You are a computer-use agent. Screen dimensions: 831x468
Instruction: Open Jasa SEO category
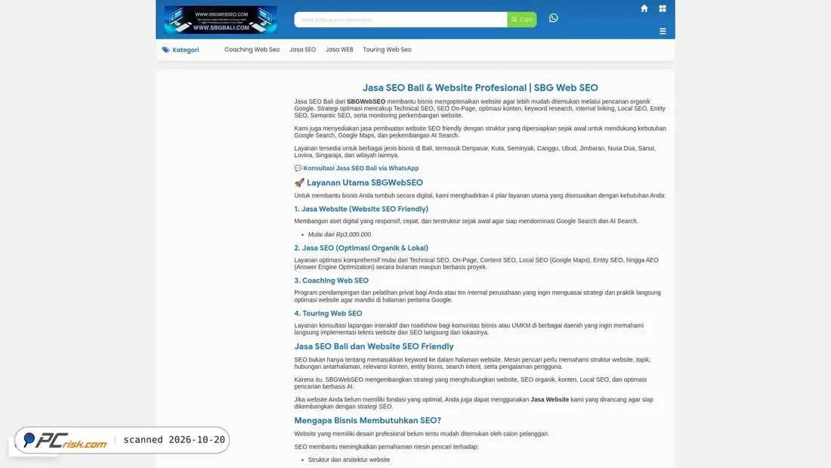tap(303, 49)
